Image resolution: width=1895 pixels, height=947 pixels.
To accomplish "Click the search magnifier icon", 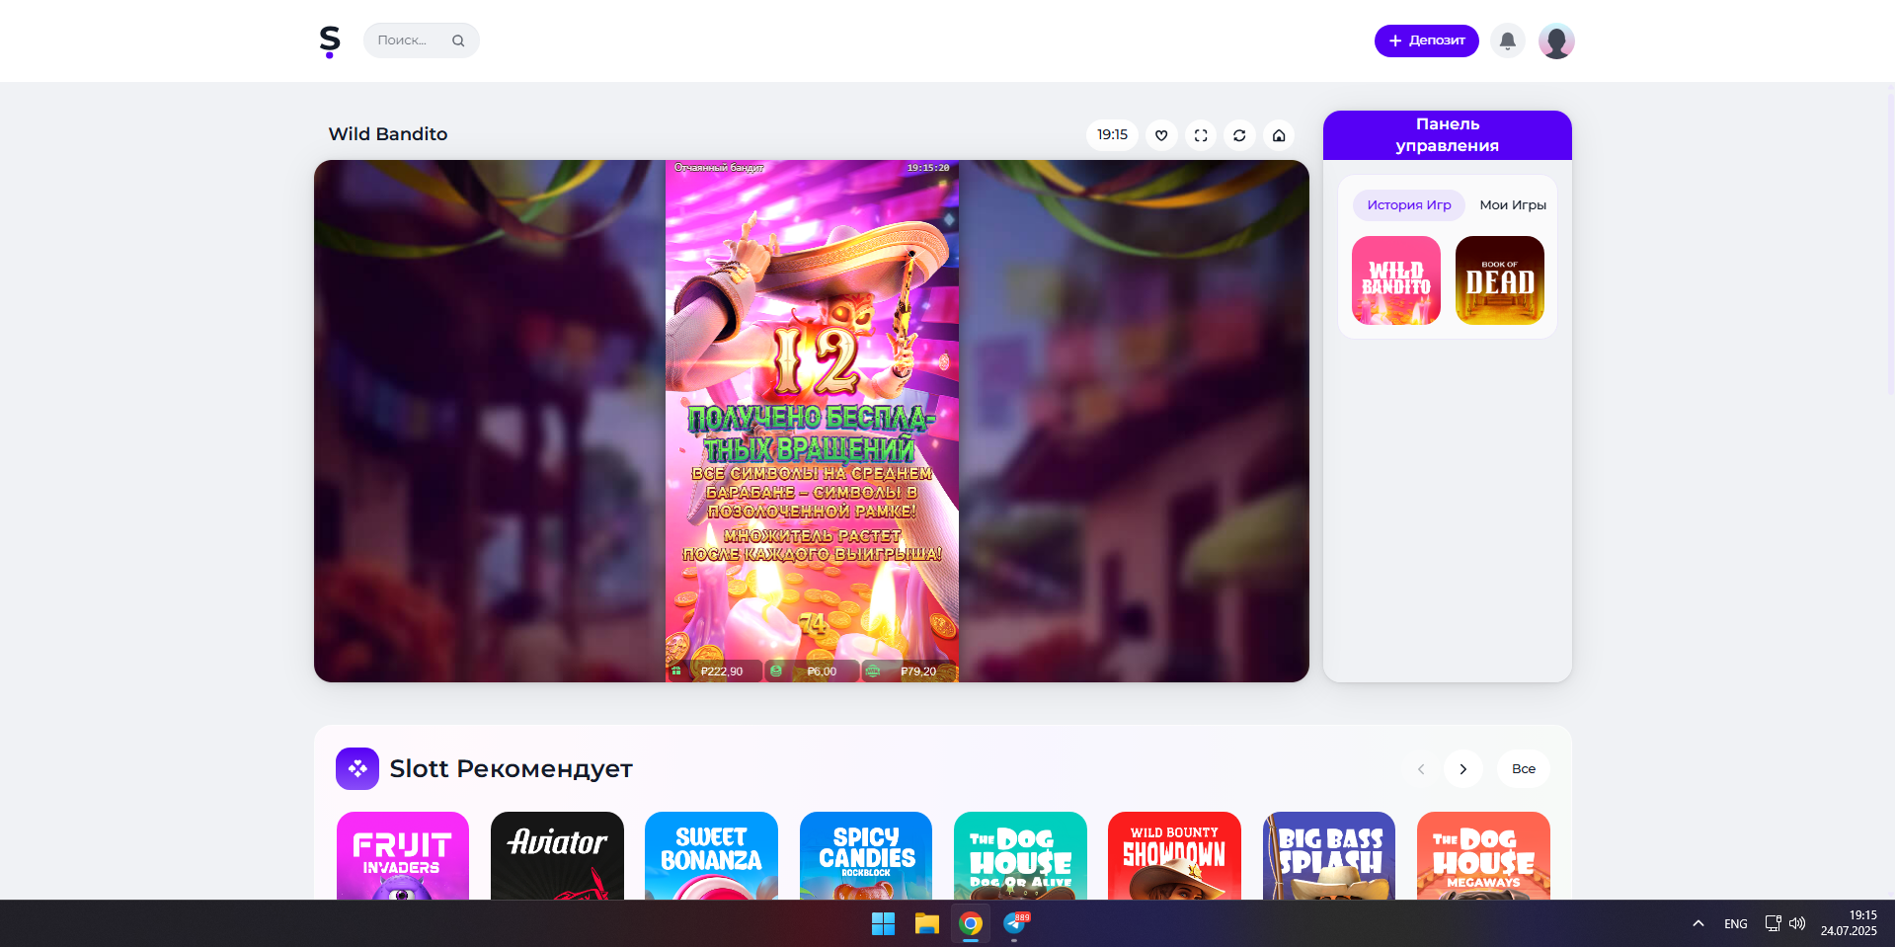I will point(458,40).
